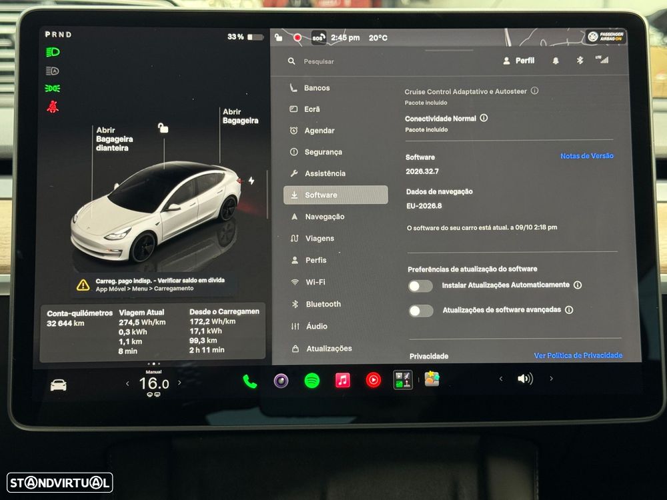Decrease cabin temperature with left arrow
667x500 pixels.
[x=127, y=383]
